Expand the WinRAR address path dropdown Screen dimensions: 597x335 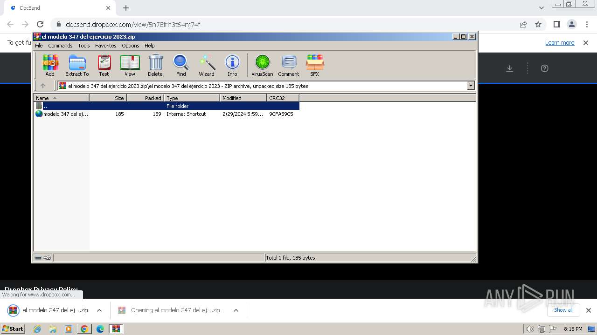[471, 86]
